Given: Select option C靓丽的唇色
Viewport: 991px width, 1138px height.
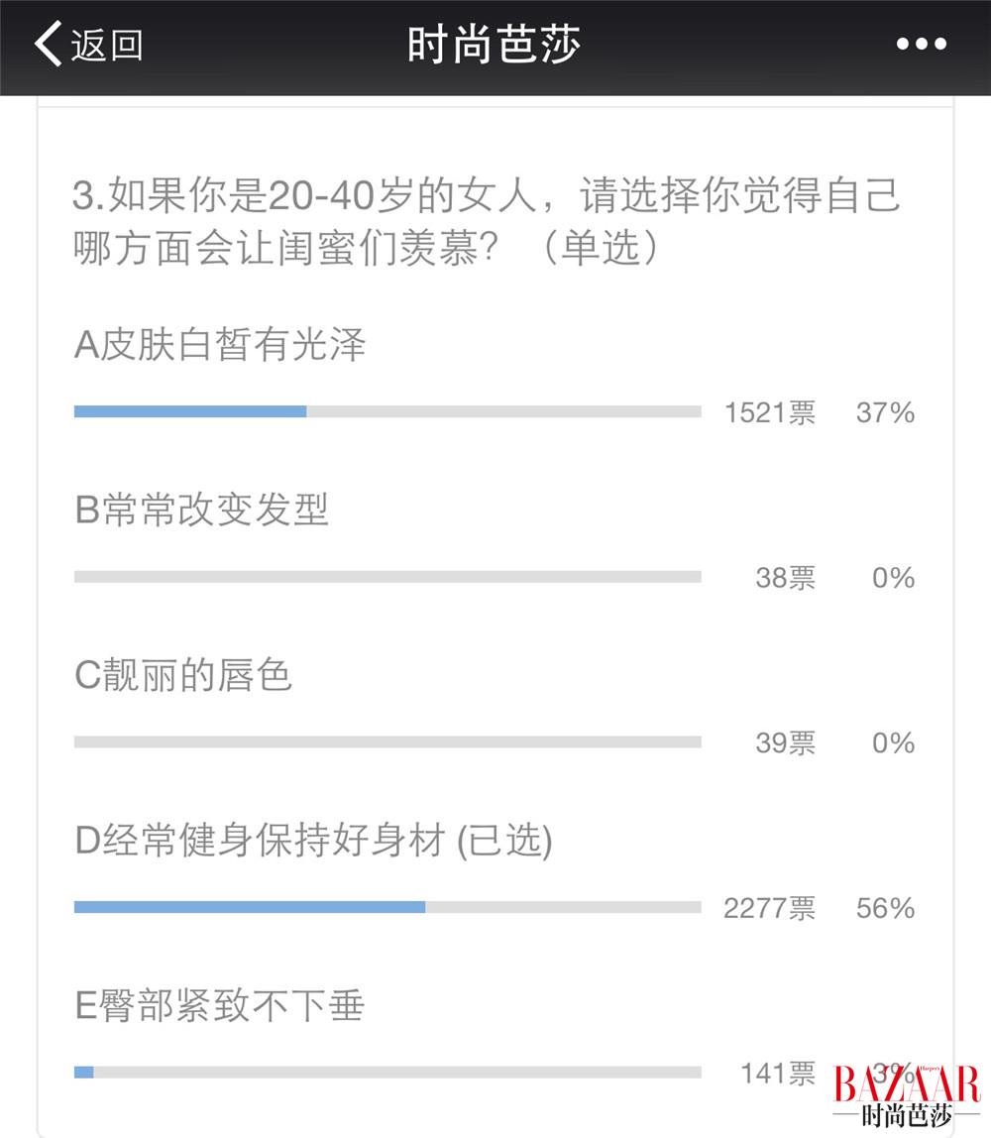Looking at the screenshot, I should [x=183, y=676].
